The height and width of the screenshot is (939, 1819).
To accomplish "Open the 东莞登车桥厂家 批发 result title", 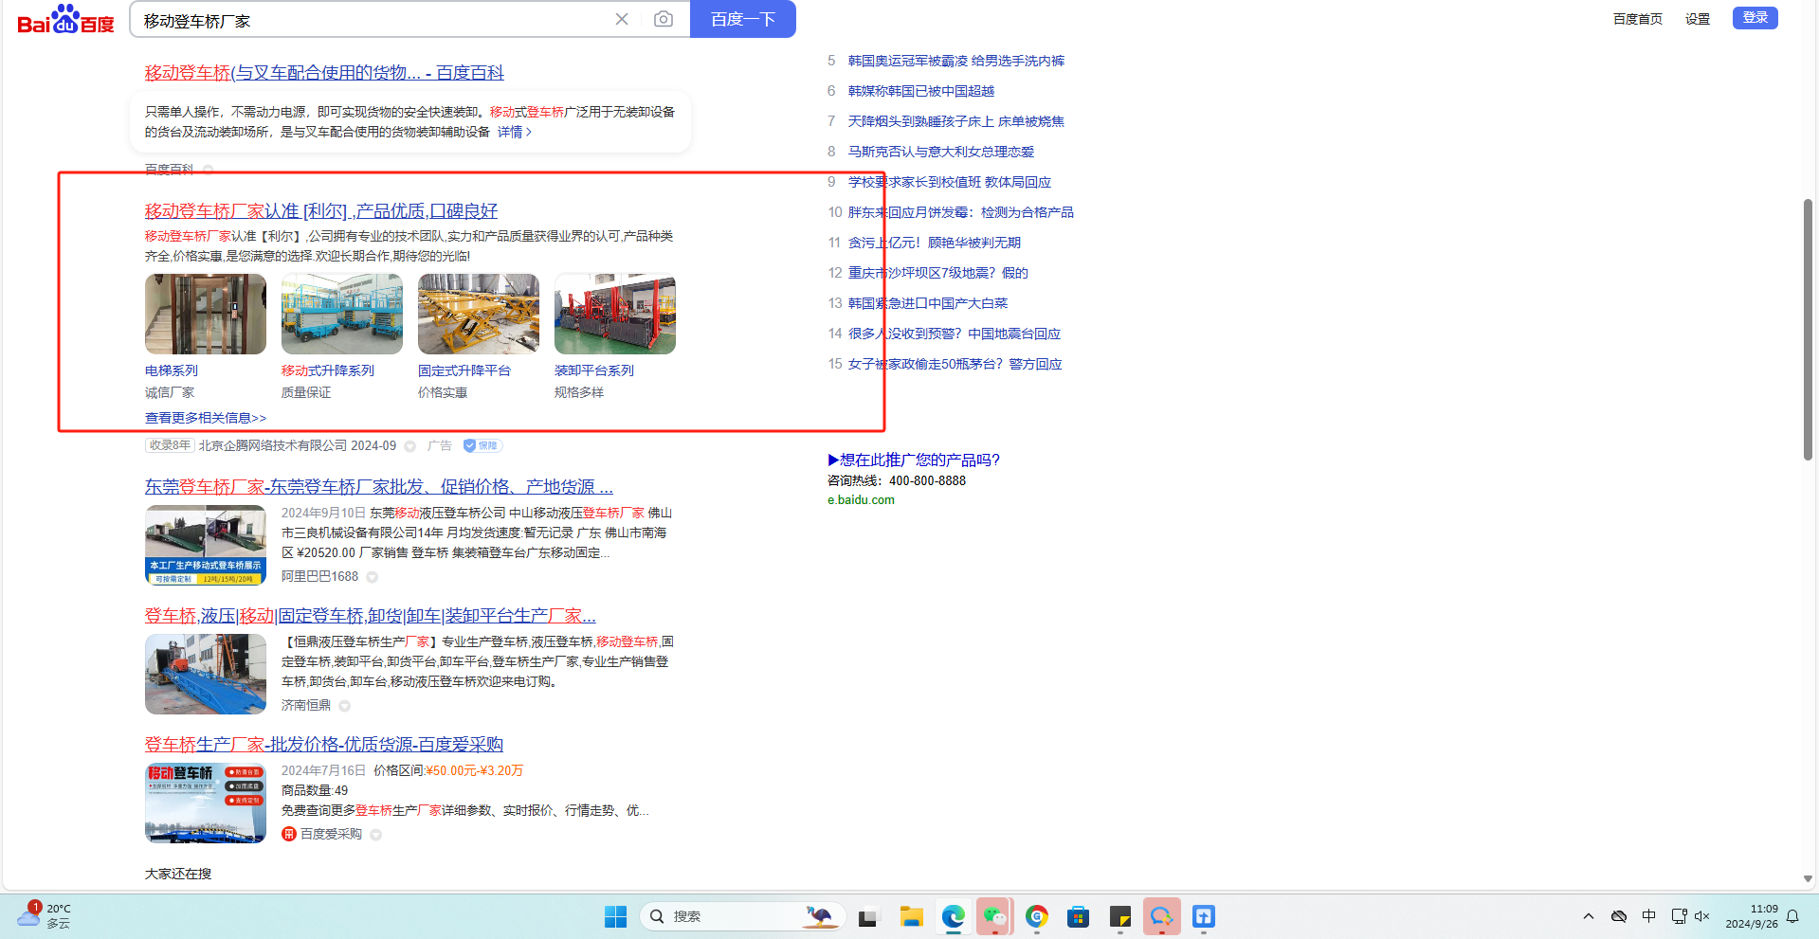I will (x=379, y=487).
